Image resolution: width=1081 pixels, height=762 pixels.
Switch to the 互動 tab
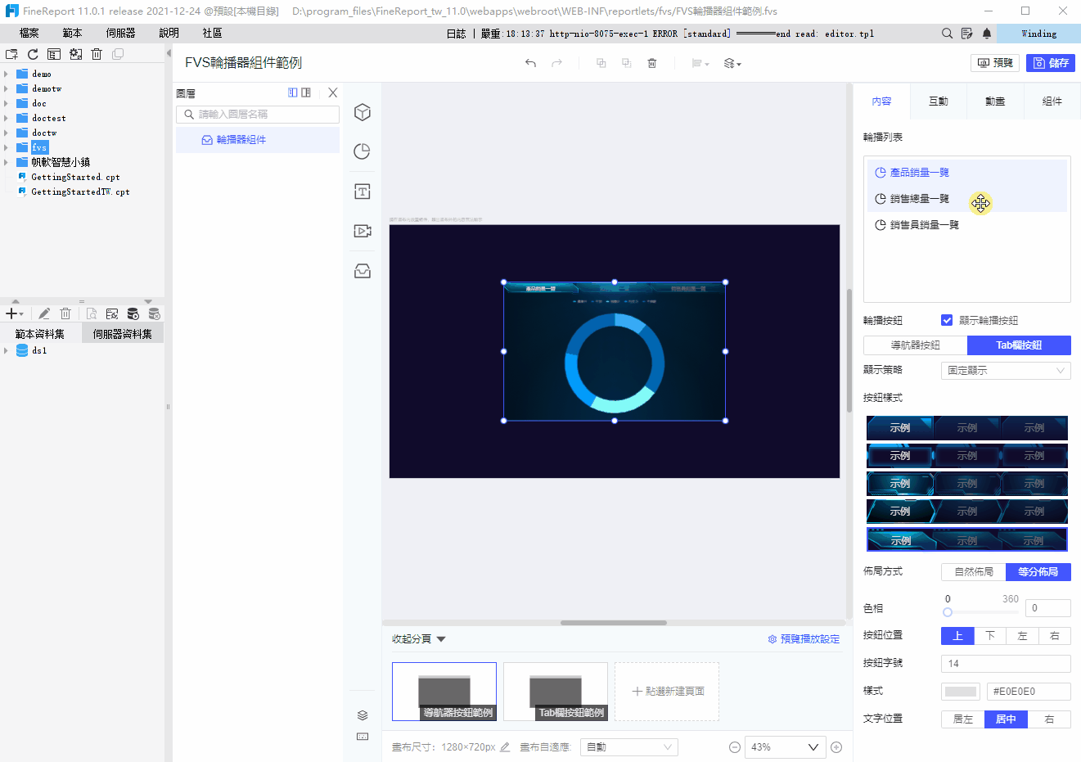coord(939,101)
